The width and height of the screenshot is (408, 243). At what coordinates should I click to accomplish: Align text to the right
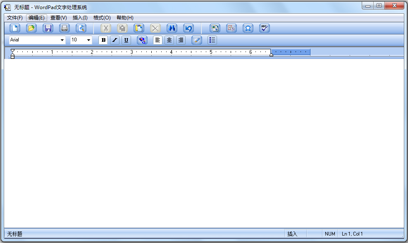pyautogui.click(x=181, y=40)
